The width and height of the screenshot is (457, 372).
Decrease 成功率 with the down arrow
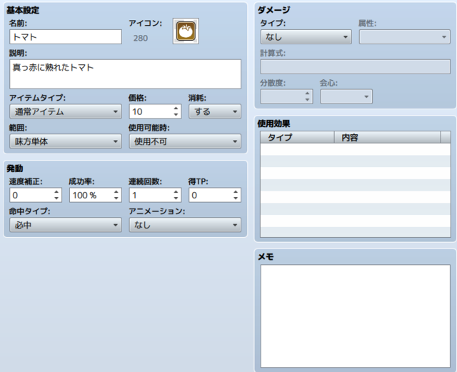[116, 198]
